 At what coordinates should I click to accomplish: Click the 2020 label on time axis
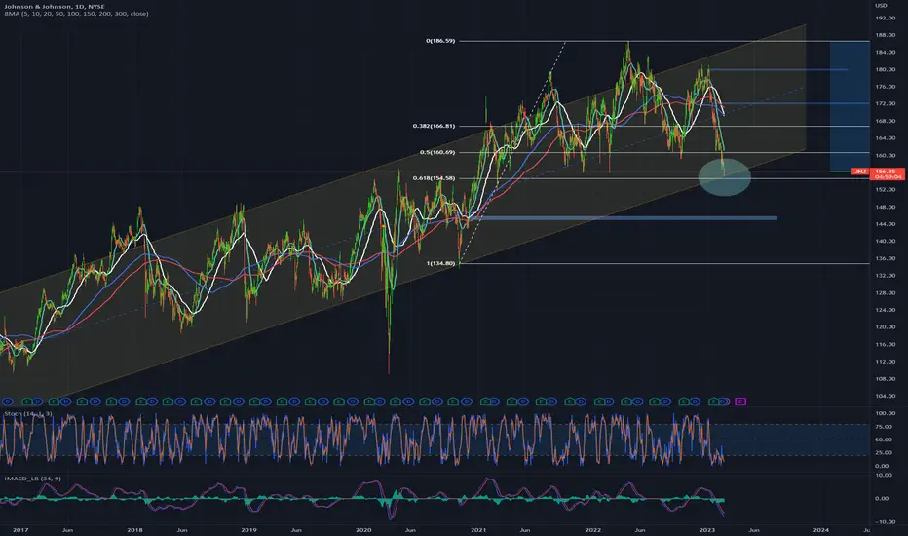click(363, 529)
